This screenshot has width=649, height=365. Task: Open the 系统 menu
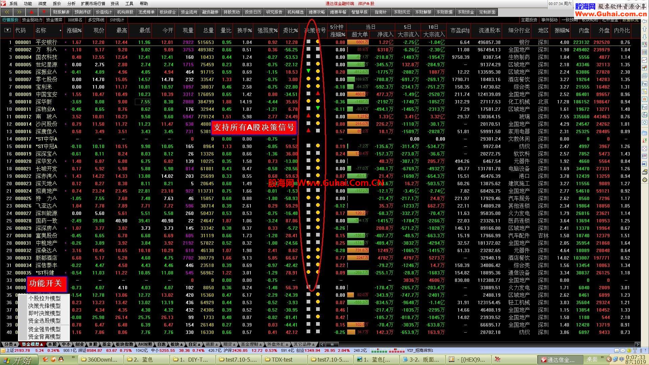pos(14,3)
